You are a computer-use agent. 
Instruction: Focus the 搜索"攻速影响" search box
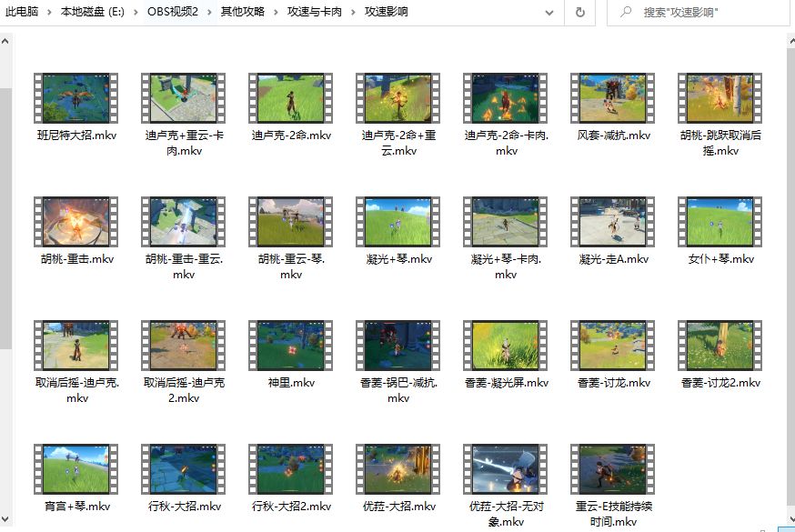pos(700,12)
